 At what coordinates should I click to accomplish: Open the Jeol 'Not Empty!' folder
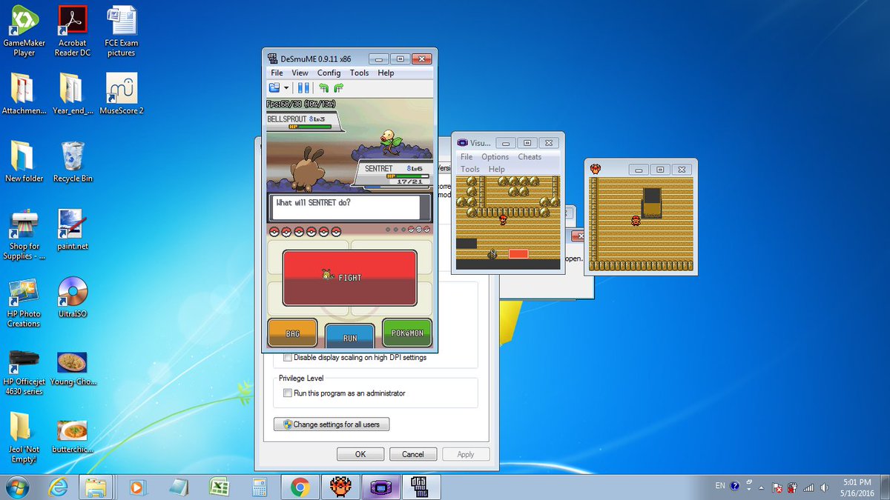pyautogui.click(x=24, y=438)
